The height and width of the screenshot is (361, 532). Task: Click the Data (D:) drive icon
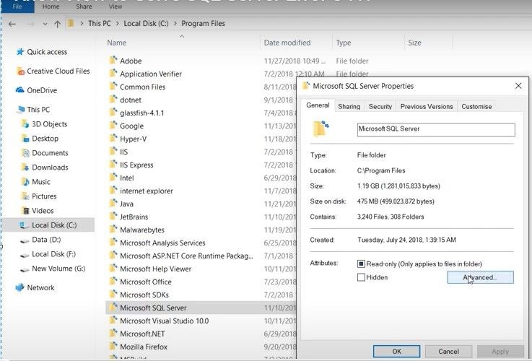click(x=25, y=240)
